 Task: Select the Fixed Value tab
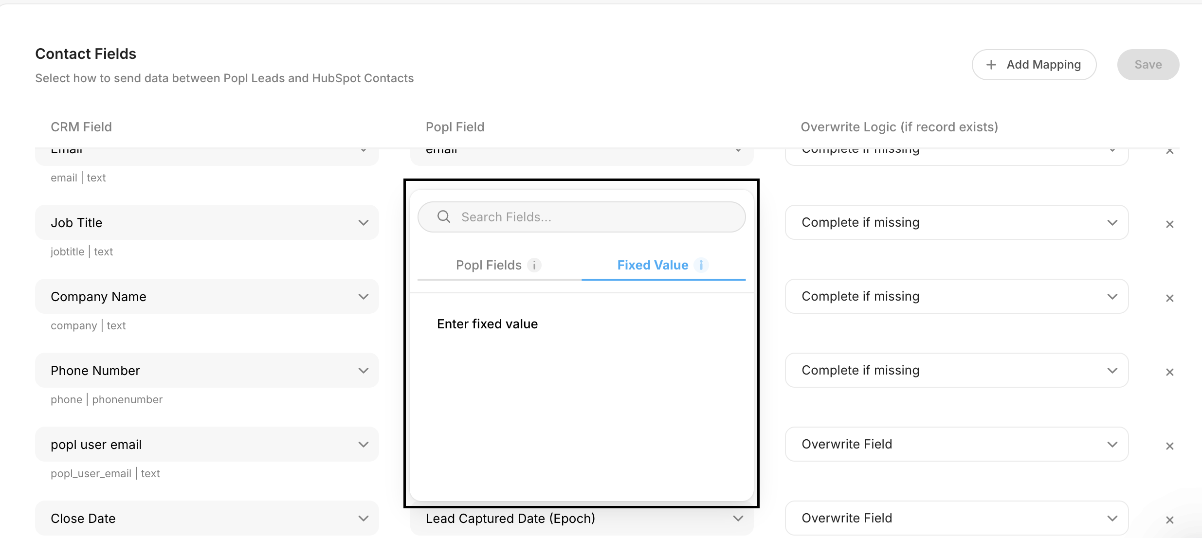pos(653,265)
